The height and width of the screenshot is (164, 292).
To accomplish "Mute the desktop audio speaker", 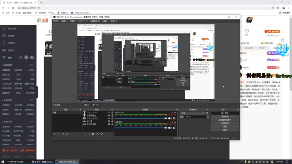I will click(170, 128).
